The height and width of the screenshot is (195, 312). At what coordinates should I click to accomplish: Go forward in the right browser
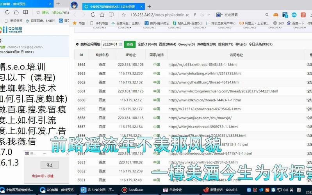[84, 15]
